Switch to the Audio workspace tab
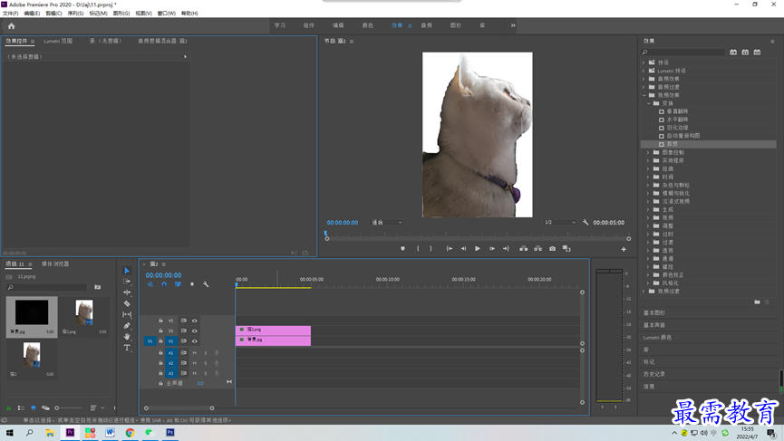Image resolution: width=784 pixels, height=441 pixels. click(x=426, y=25)
